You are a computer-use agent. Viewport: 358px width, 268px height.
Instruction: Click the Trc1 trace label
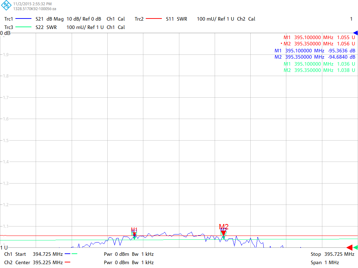tap(9, 19)
